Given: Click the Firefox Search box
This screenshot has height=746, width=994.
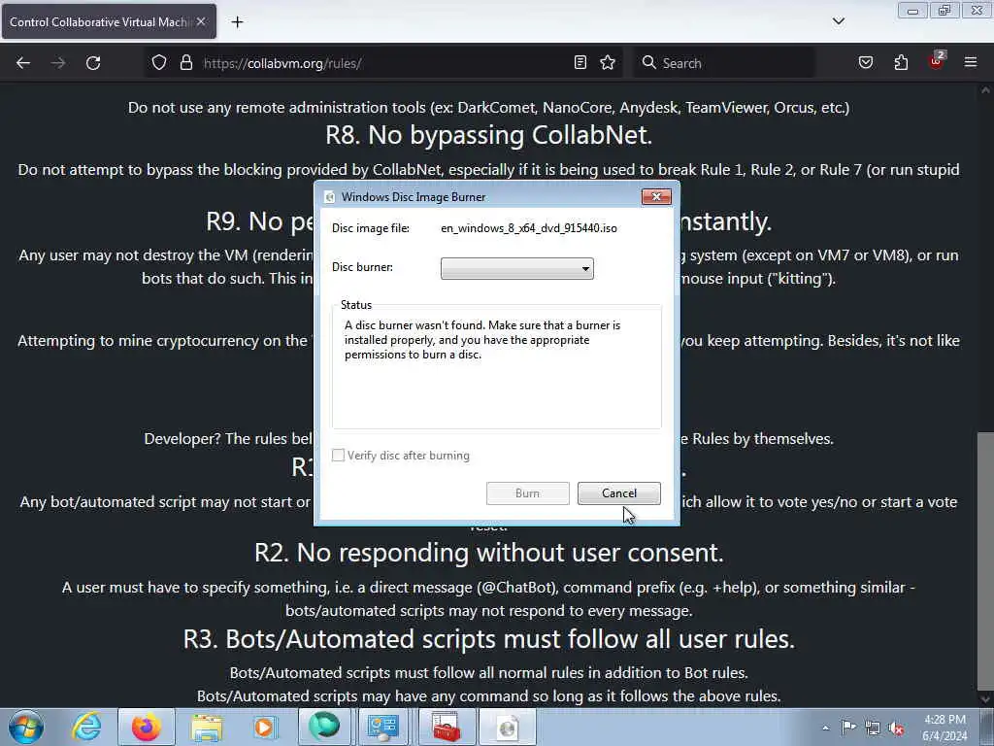Looking at the screenshot, I should pos(724,63).
